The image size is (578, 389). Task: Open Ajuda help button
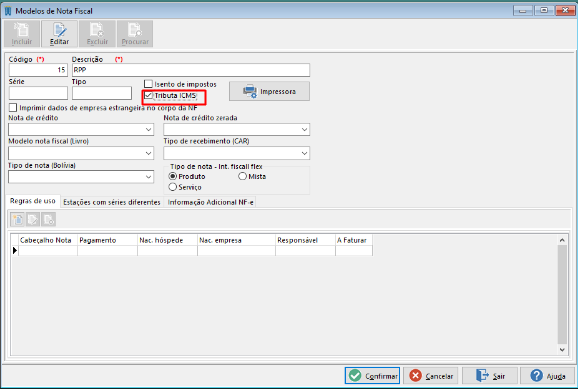[548, 376]
